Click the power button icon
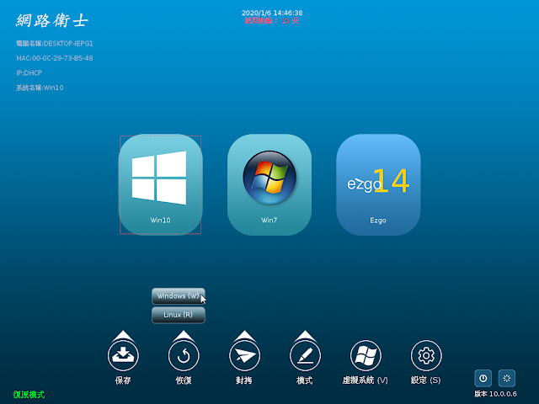Viewport: 539px width, 404px height. point(483,378)
